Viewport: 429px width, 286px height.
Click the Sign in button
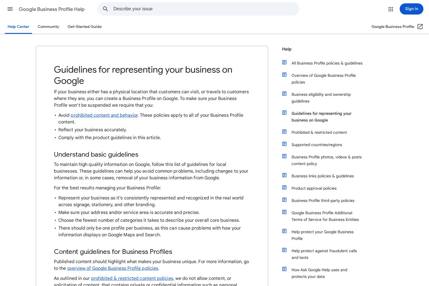411,9
